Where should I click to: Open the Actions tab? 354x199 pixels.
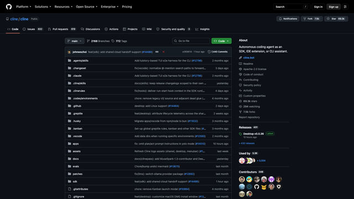click(x=112, y=29)
